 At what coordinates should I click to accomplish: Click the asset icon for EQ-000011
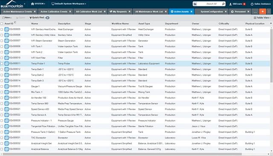click(7, 64)
